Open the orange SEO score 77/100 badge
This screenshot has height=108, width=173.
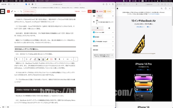[x=107, y=11]
